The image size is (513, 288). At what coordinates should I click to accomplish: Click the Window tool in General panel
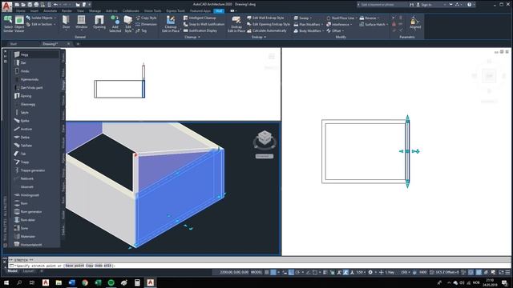point(81,23)
